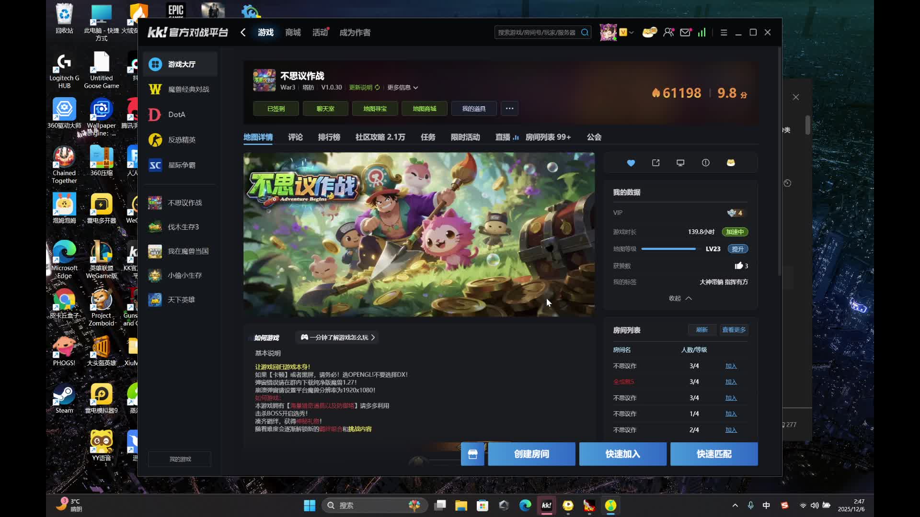Click the 加速中 acceleration status pill
This screenshot has height=517, width=920.
735,232
